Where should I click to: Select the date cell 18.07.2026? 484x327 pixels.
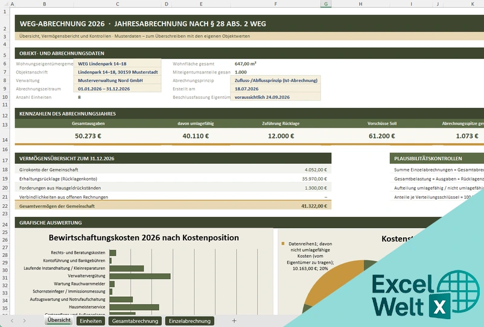click(276, 89)
